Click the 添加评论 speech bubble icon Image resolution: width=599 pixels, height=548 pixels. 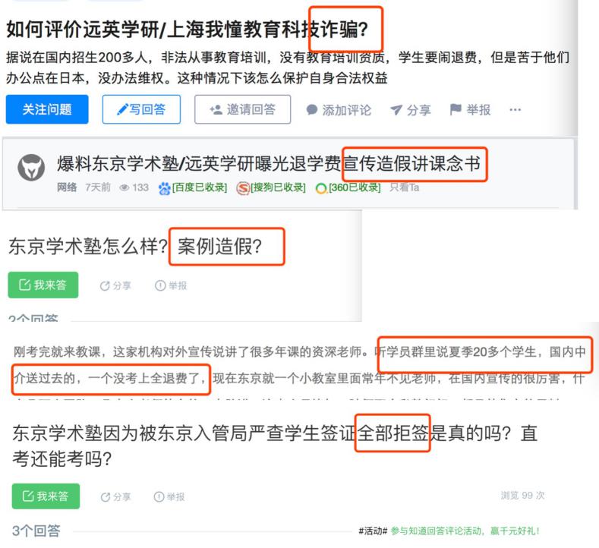click(x=312, y=110)
